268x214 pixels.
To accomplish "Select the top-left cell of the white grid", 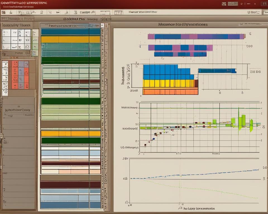I will click(6, 33).
